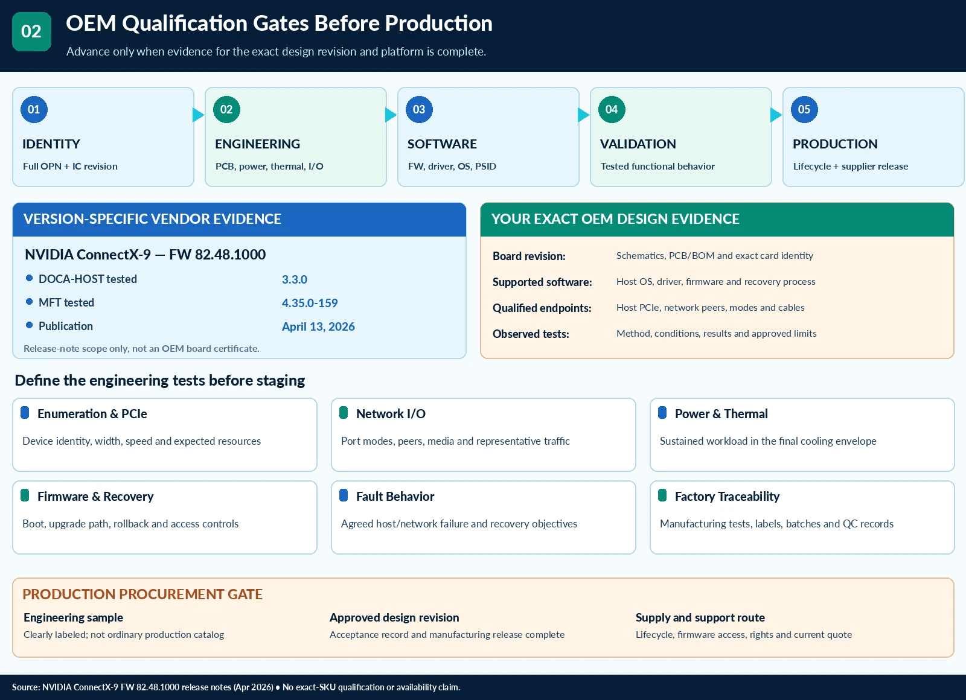This screenshot has width=966, height=700.
Task: Click the green marker beside Firmware & Recovery
Action: (x=25, y=495)
